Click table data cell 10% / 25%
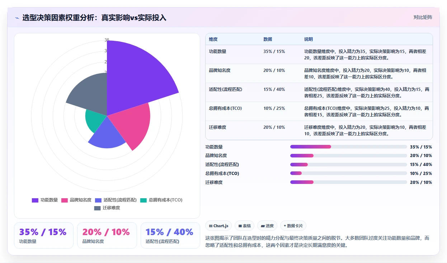Screen dimensions: 447x263 coord(274,108)
